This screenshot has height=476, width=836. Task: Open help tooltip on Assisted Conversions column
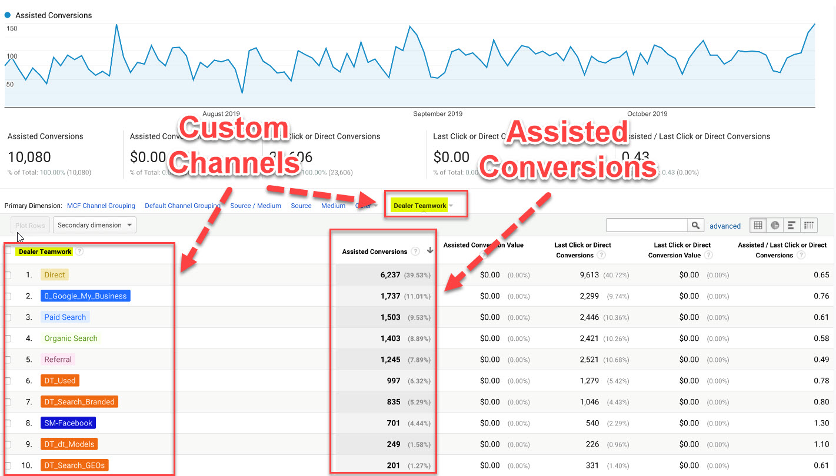point(415,251)
